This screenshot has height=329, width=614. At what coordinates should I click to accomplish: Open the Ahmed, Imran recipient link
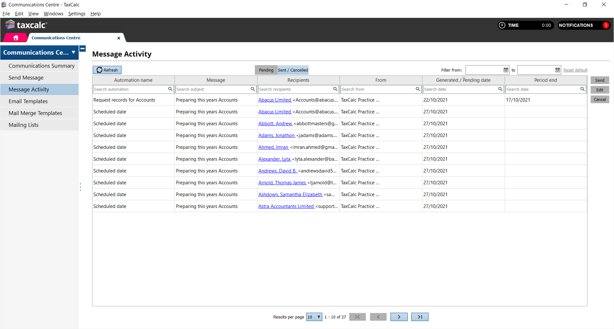(273, 147)
